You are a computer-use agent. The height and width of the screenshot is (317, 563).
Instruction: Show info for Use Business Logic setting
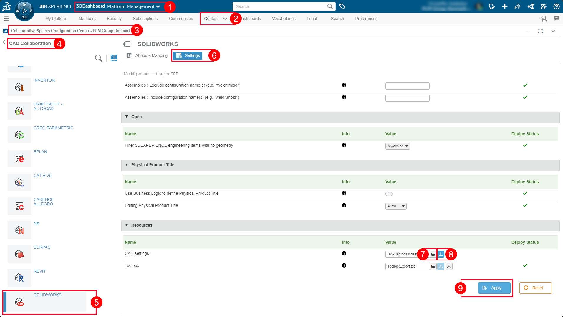click(344, 193)
